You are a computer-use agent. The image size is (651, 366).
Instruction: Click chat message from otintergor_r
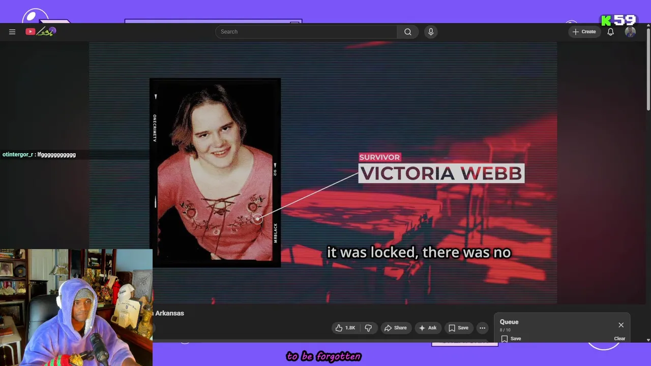[x=39, y=155]
